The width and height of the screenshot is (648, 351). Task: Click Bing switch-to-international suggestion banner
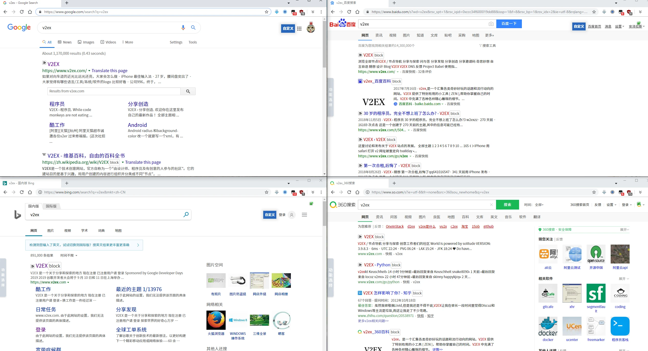point(84,245)
